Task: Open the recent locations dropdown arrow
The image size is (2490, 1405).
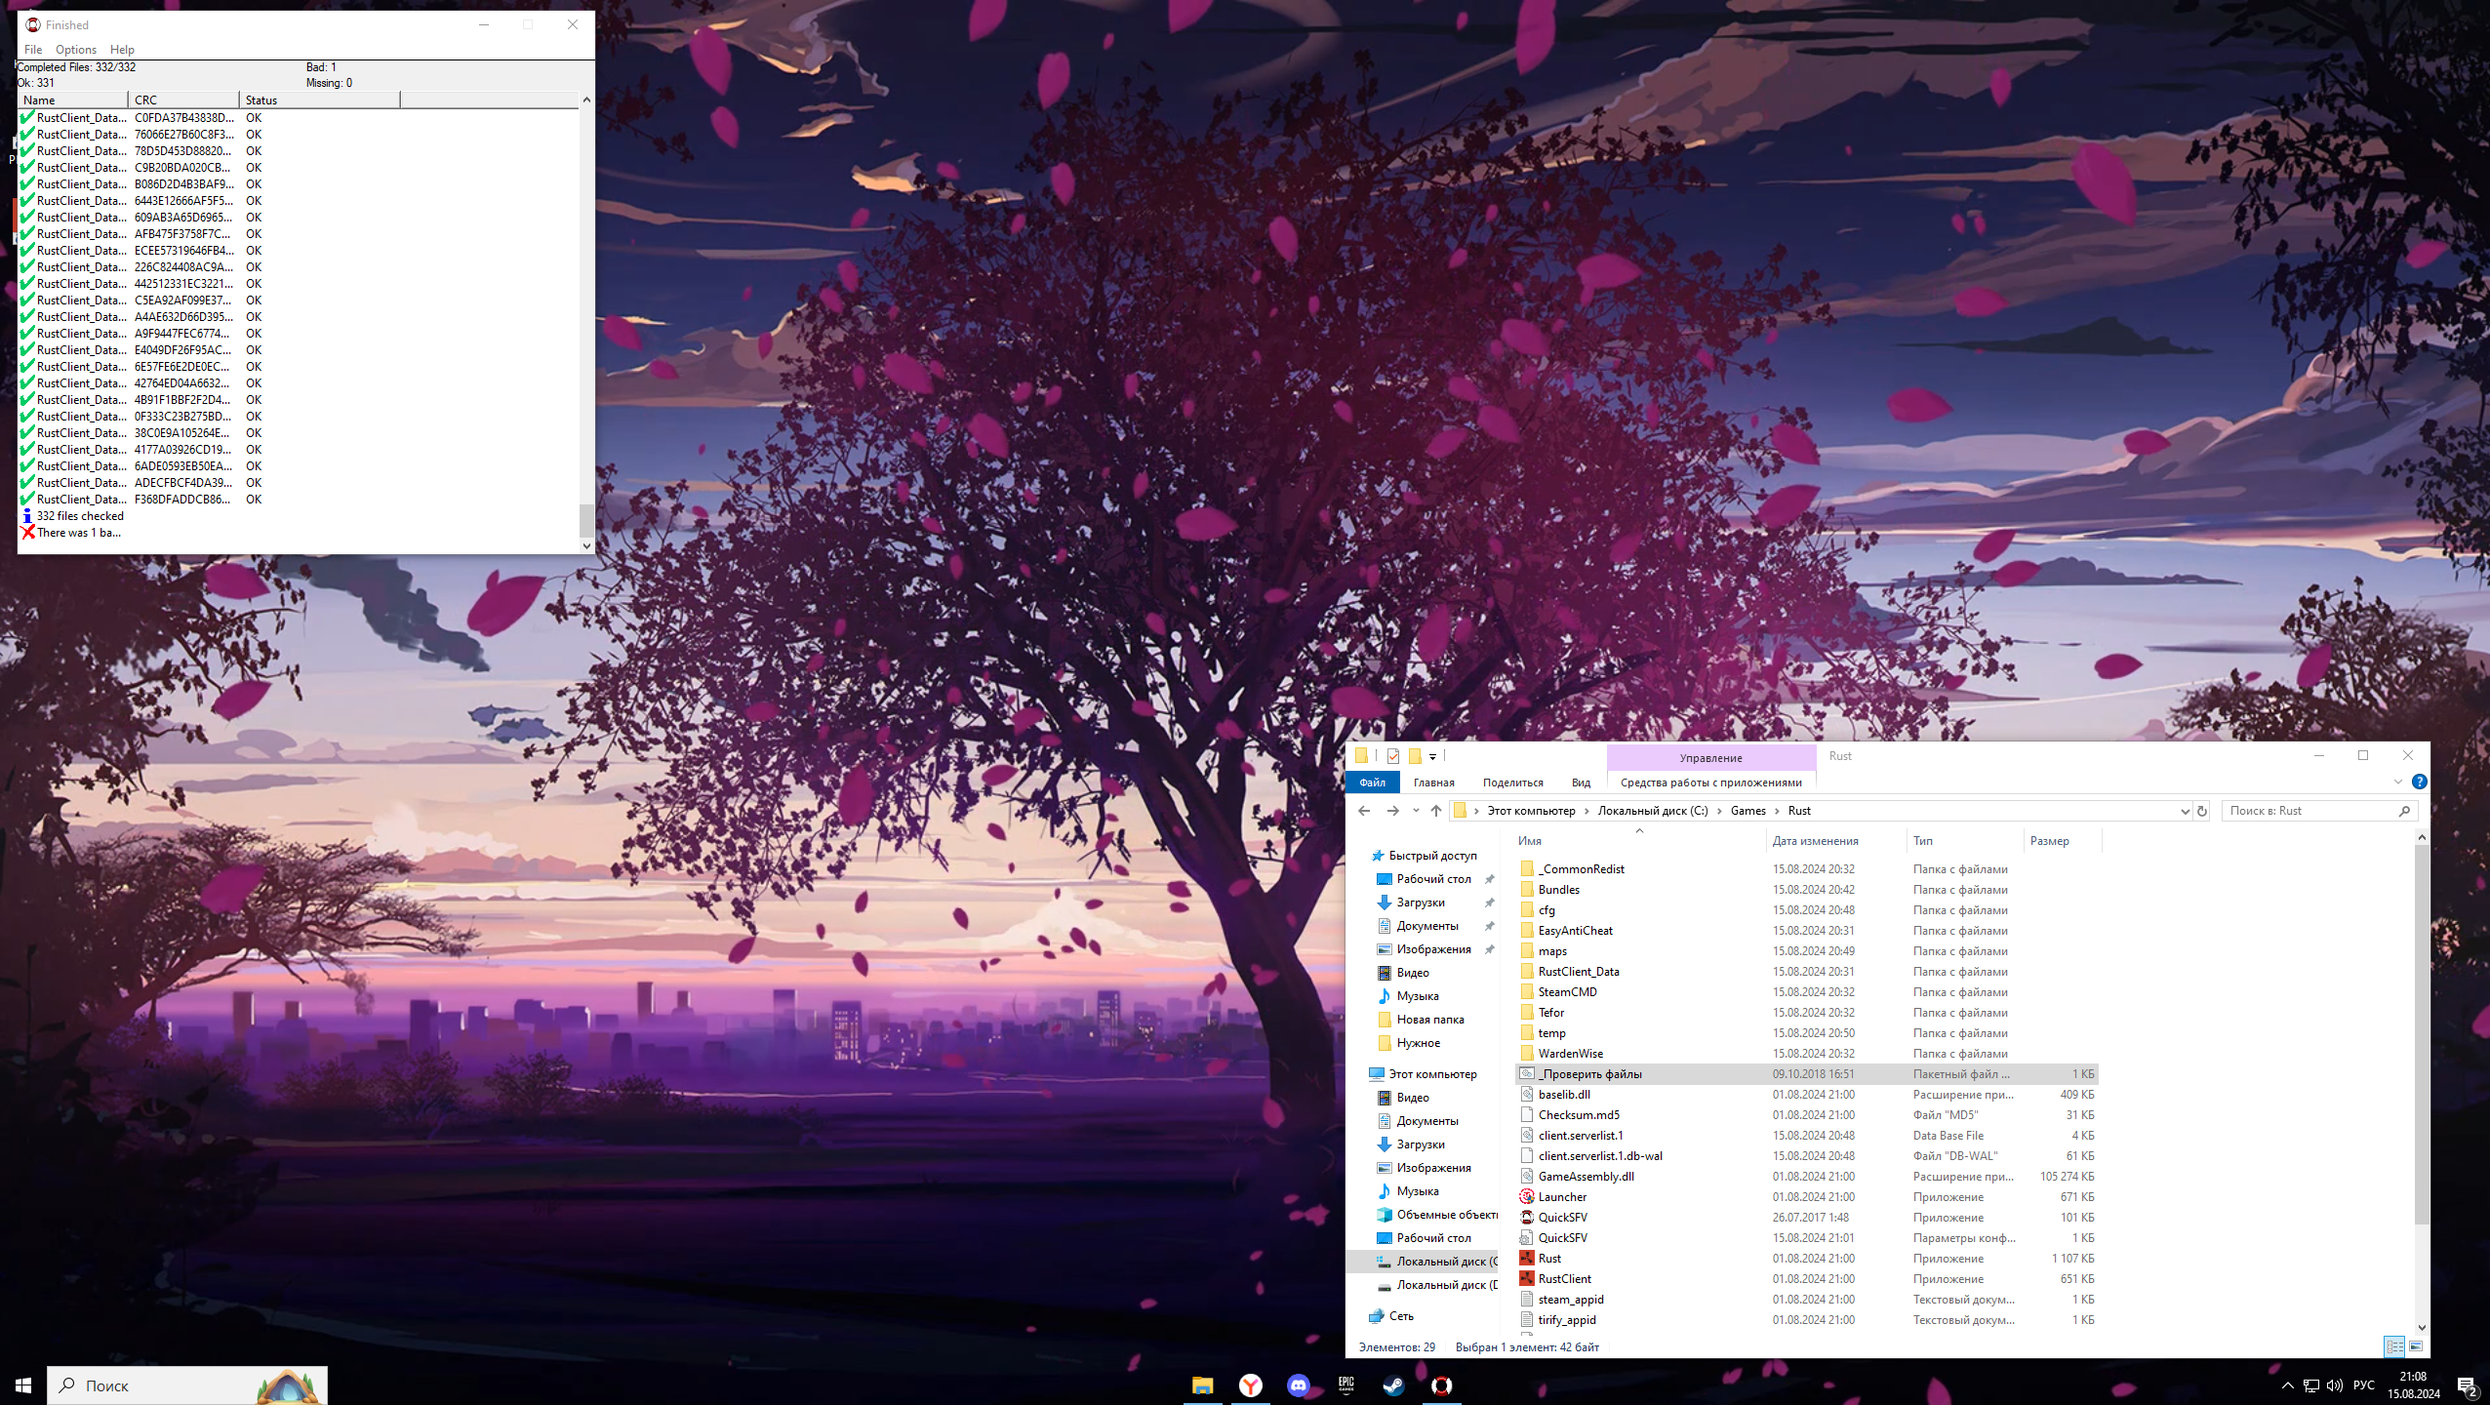Action: (1415, 811)
